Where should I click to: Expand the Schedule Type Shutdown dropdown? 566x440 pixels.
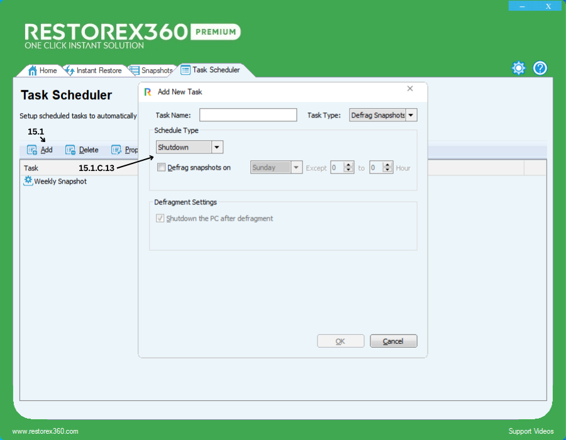tap(217, 147)
